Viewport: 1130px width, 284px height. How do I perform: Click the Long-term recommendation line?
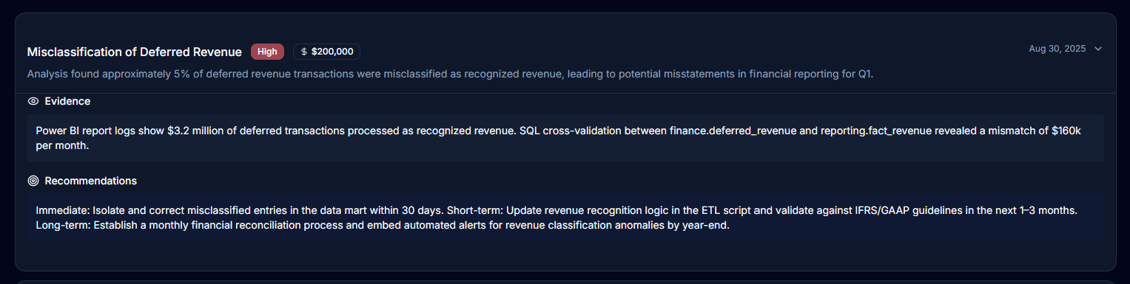click(x=383, y=225)
